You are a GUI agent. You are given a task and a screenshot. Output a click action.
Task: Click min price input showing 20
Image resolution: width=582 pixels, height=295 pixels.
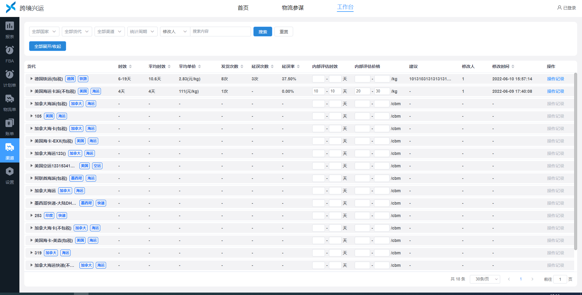(x=363, y=91)
